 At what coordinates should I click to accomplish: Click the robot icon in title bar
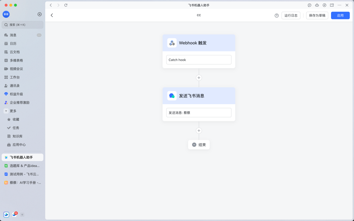[x=317, y=5]
